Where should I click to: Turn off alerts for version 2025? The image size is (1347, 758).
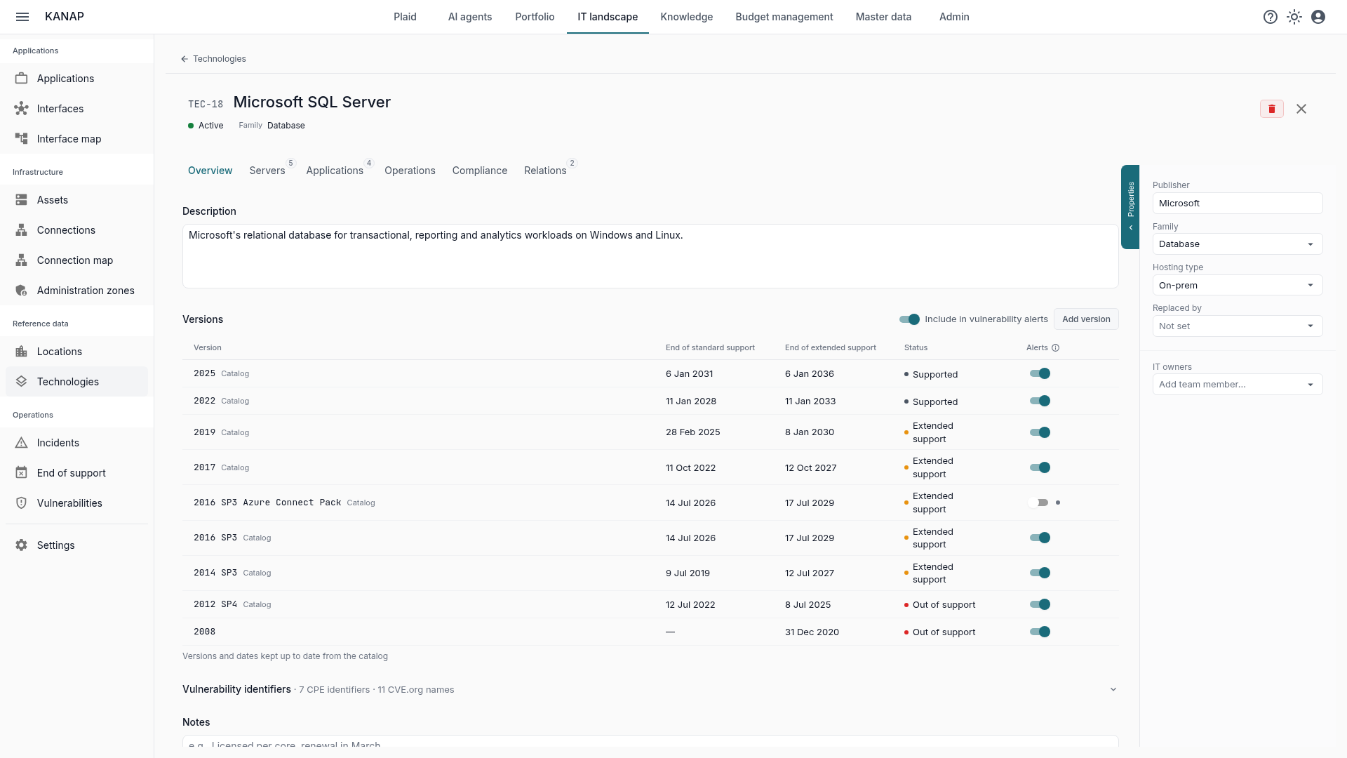(1040, 373)
